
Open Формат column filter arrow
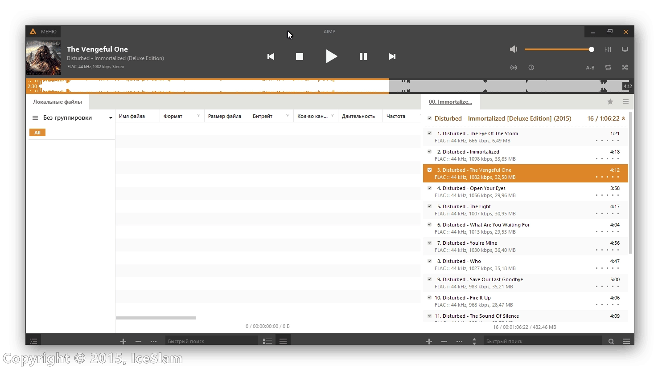(x=198, y=116)
